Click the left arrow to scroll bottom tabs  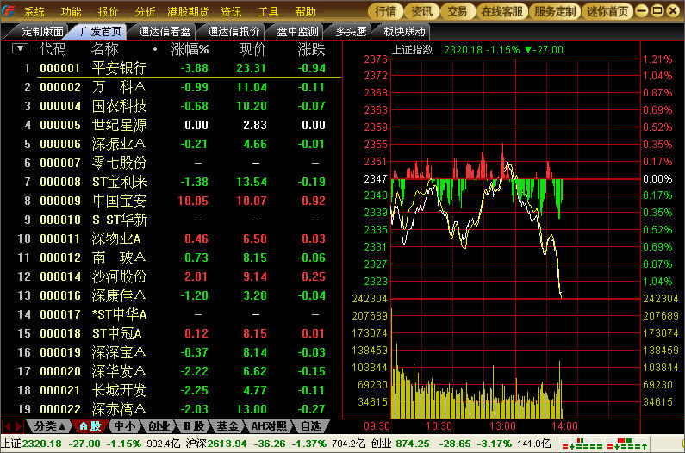(9, 425)
